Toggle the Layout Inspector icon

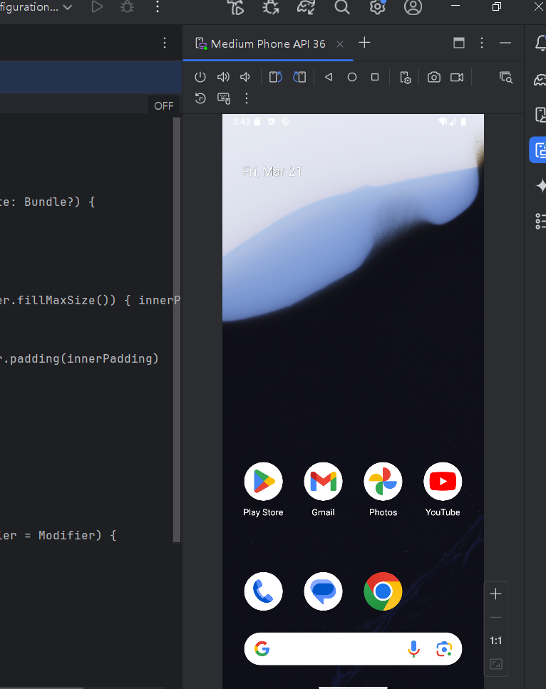tap(506, 78)
